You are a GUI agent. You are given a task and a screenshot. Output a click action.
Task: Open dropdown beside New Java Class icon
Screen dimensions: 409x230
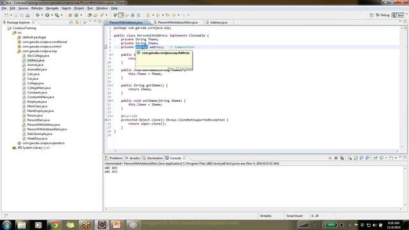click(x=81, y=15)
